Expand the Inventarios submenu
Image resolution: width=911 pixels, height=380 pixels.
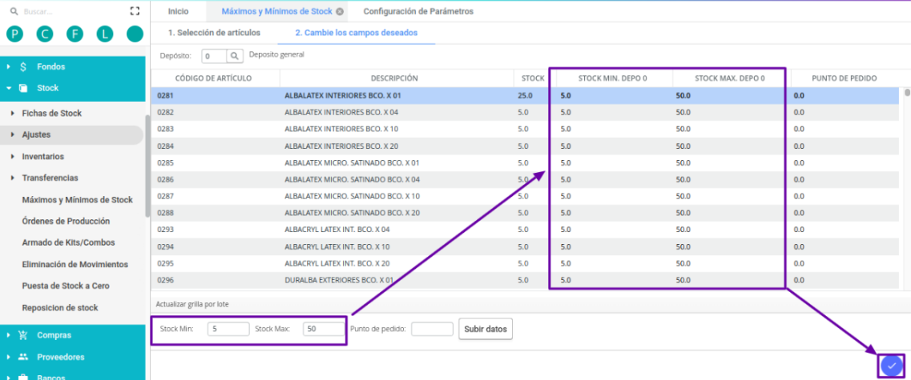[x=12, y=157]
